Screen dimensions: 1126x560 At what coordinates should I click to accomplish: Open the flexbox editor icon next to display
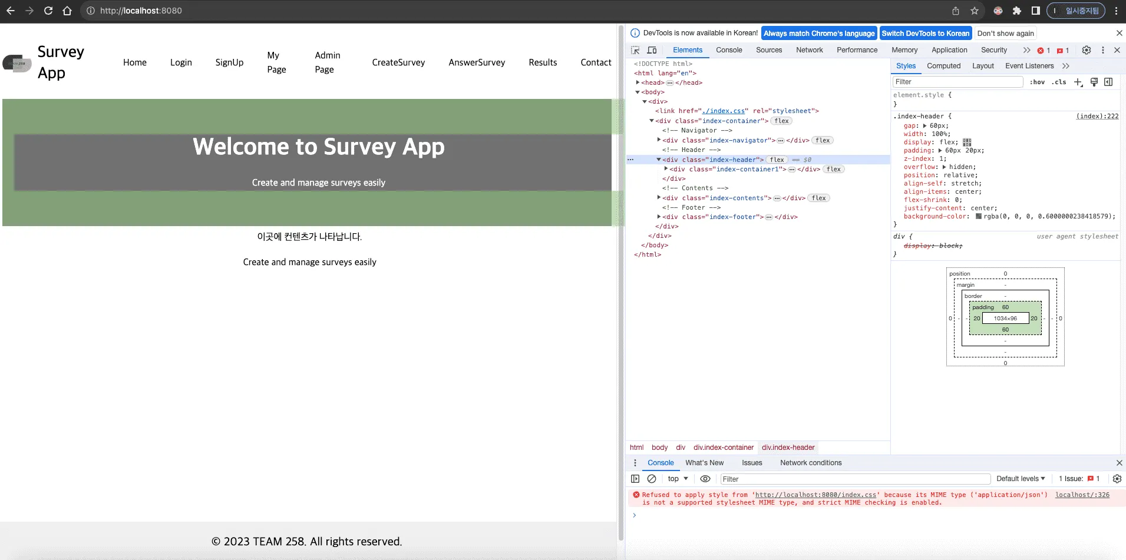click(967, 143)
